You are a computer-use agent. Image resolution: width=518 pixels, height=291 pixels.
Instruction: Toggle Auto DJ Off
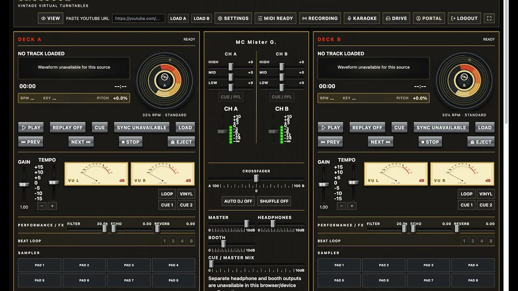pos(238,201)
